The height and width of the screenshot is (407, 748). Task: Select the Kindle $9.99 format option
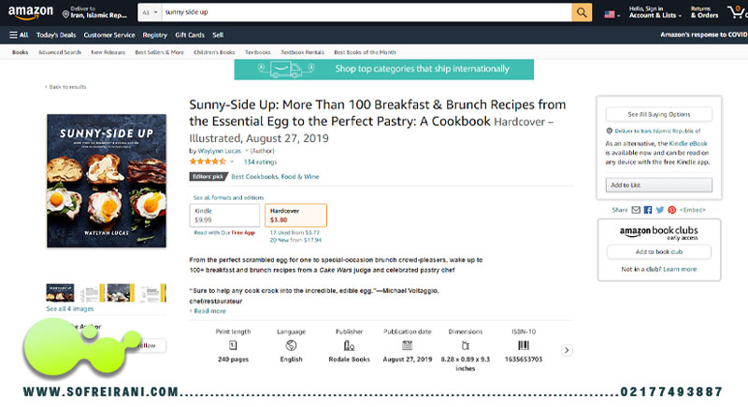[224, 215]
